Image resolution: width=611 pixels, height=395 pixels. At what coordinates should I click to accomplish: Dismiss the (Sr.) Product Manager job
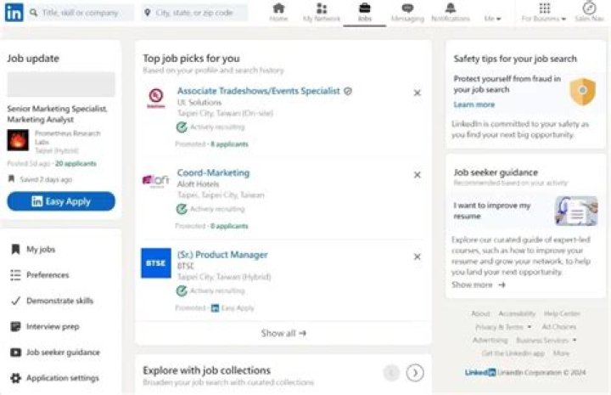tap(417, 257)
